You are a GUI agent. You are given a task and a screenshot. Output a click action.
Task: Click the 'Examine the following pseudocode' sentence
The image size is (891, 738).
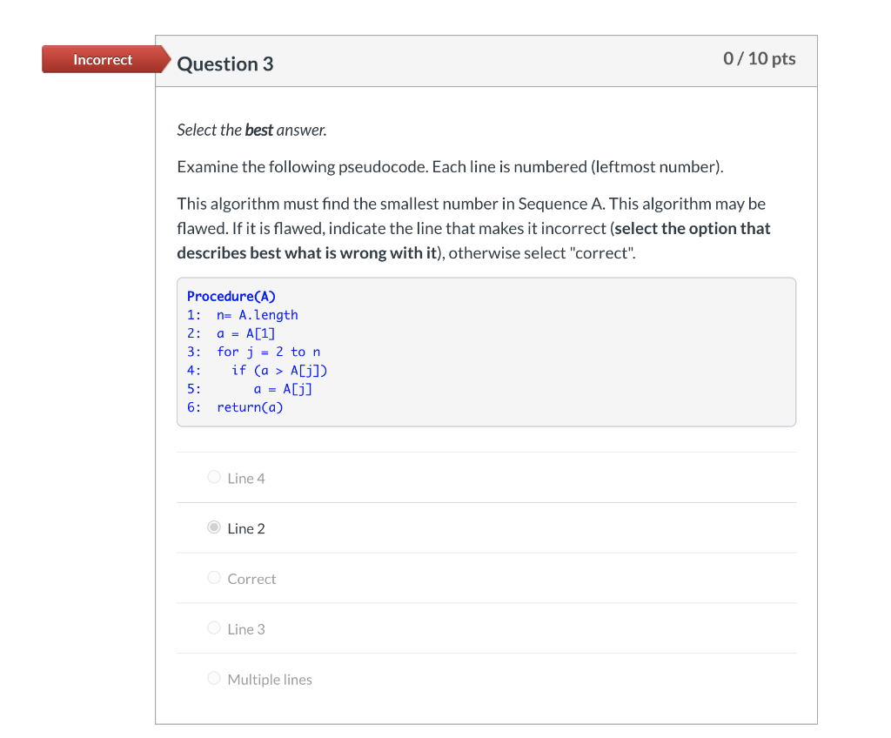450,167
